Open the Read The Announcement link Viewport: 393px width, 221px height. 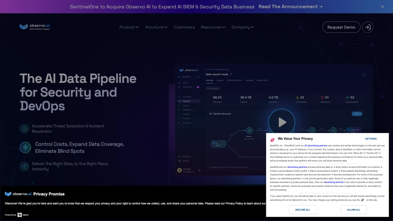tap(291, 7)
